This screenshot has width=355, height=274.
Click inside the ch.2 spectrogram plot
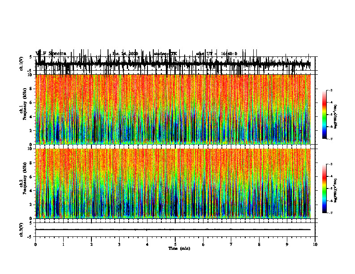pos(173,184)
